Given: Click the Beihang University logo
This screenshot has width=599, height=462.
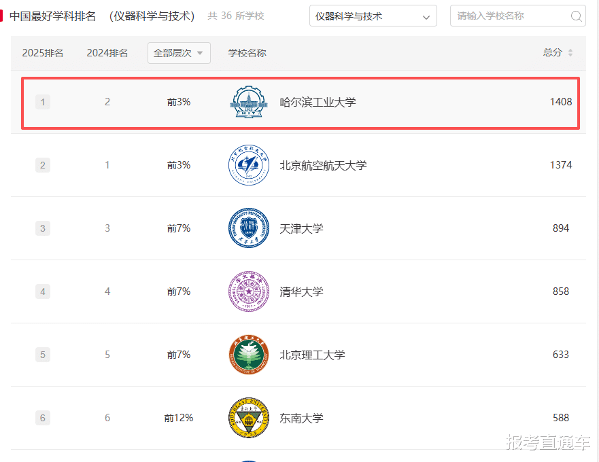Looking at the screenshot, I should click(249, 165).
